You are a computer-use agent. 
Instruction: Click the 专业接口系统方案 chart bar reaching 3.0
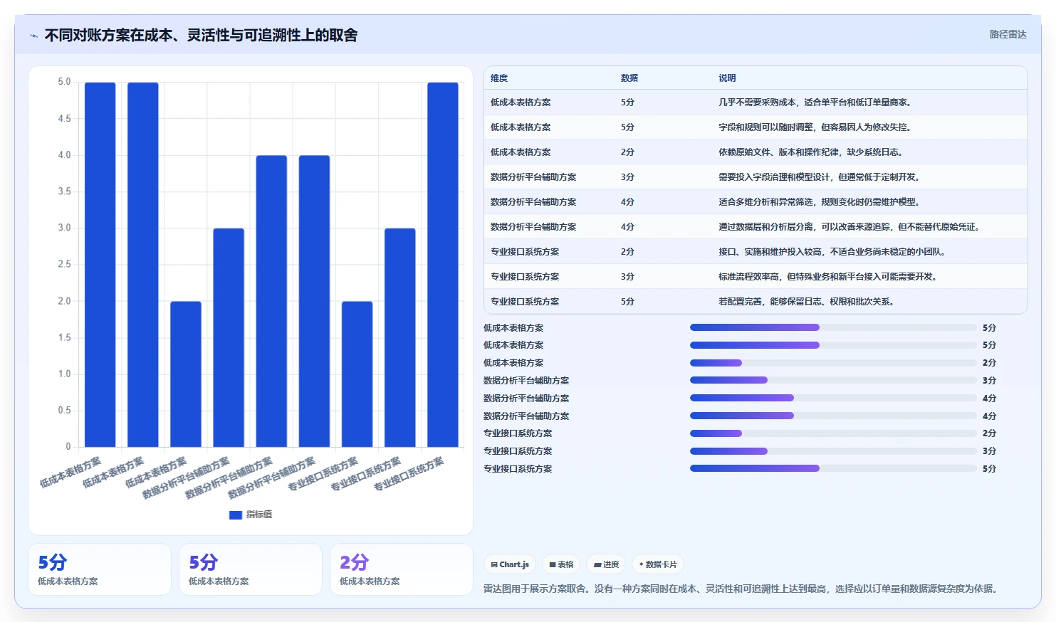click(400, 338)
